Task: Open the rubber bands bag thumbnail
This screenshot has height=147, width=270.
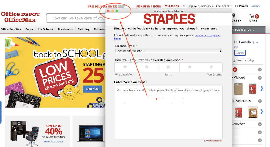Action: coord(253,112)
